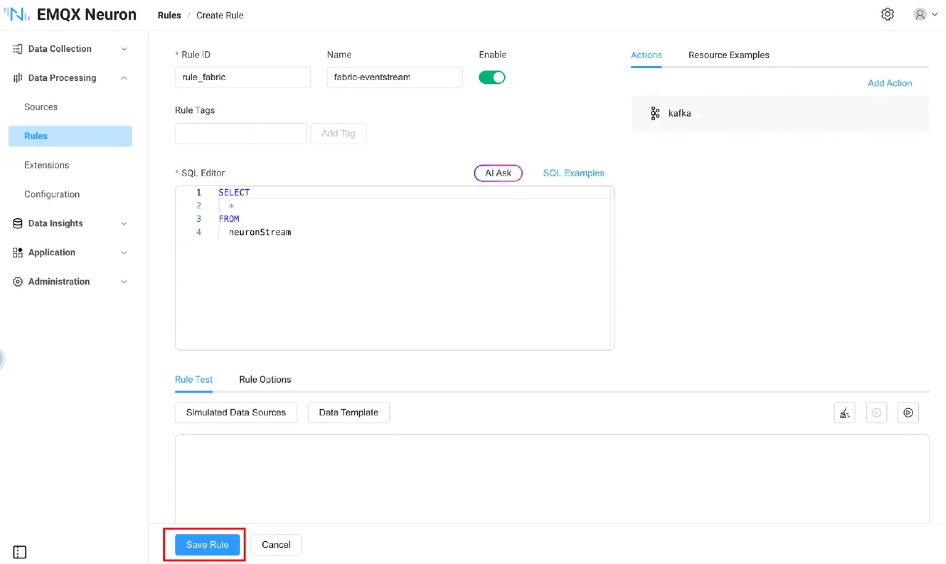Switch to the Resource Examples tab
Image resolution: width=946 pixels, height=564 pixels.
pos(729,55)
